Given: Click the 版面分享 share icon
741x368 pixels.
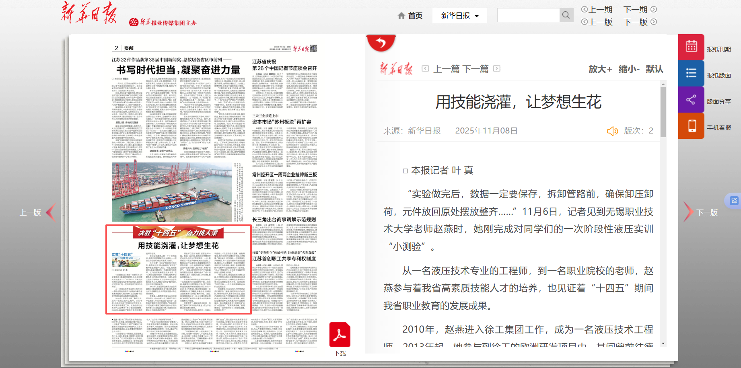Looking at the screenshot, I should pos(691,100).
